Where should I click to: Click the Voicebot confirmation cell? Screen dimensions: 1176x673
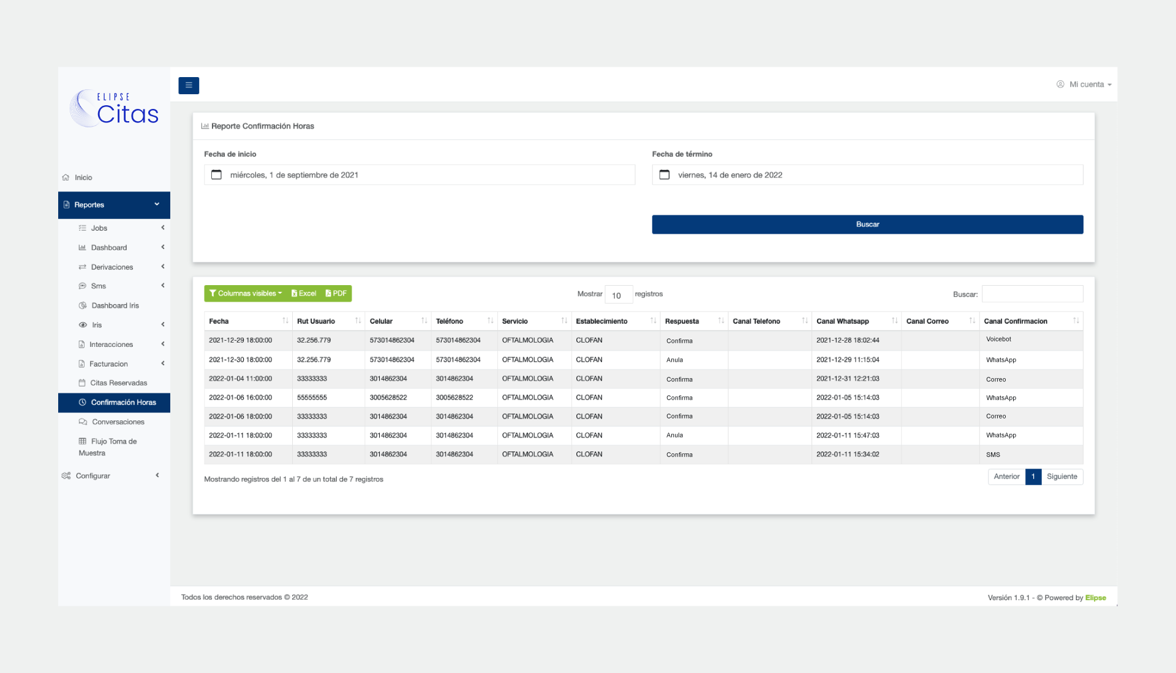pos(1033,340)
